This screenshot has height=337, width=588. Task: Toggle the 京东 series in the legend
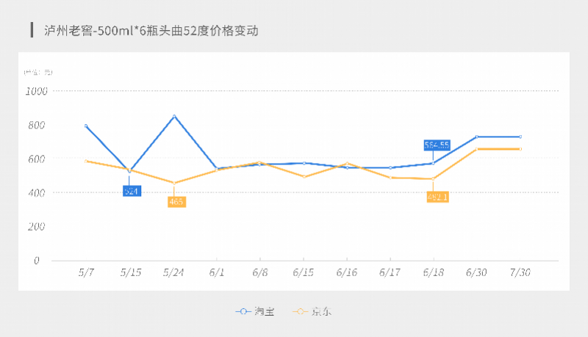(x=312, y=311)
